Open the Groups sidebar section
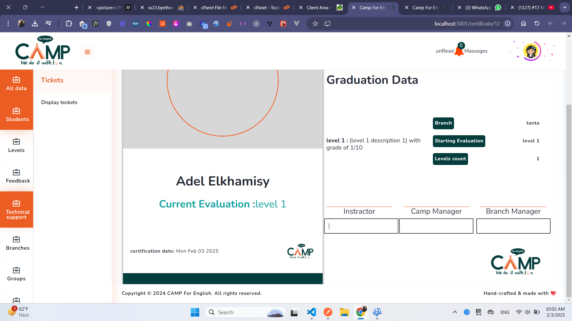 [x=17, y=274]
